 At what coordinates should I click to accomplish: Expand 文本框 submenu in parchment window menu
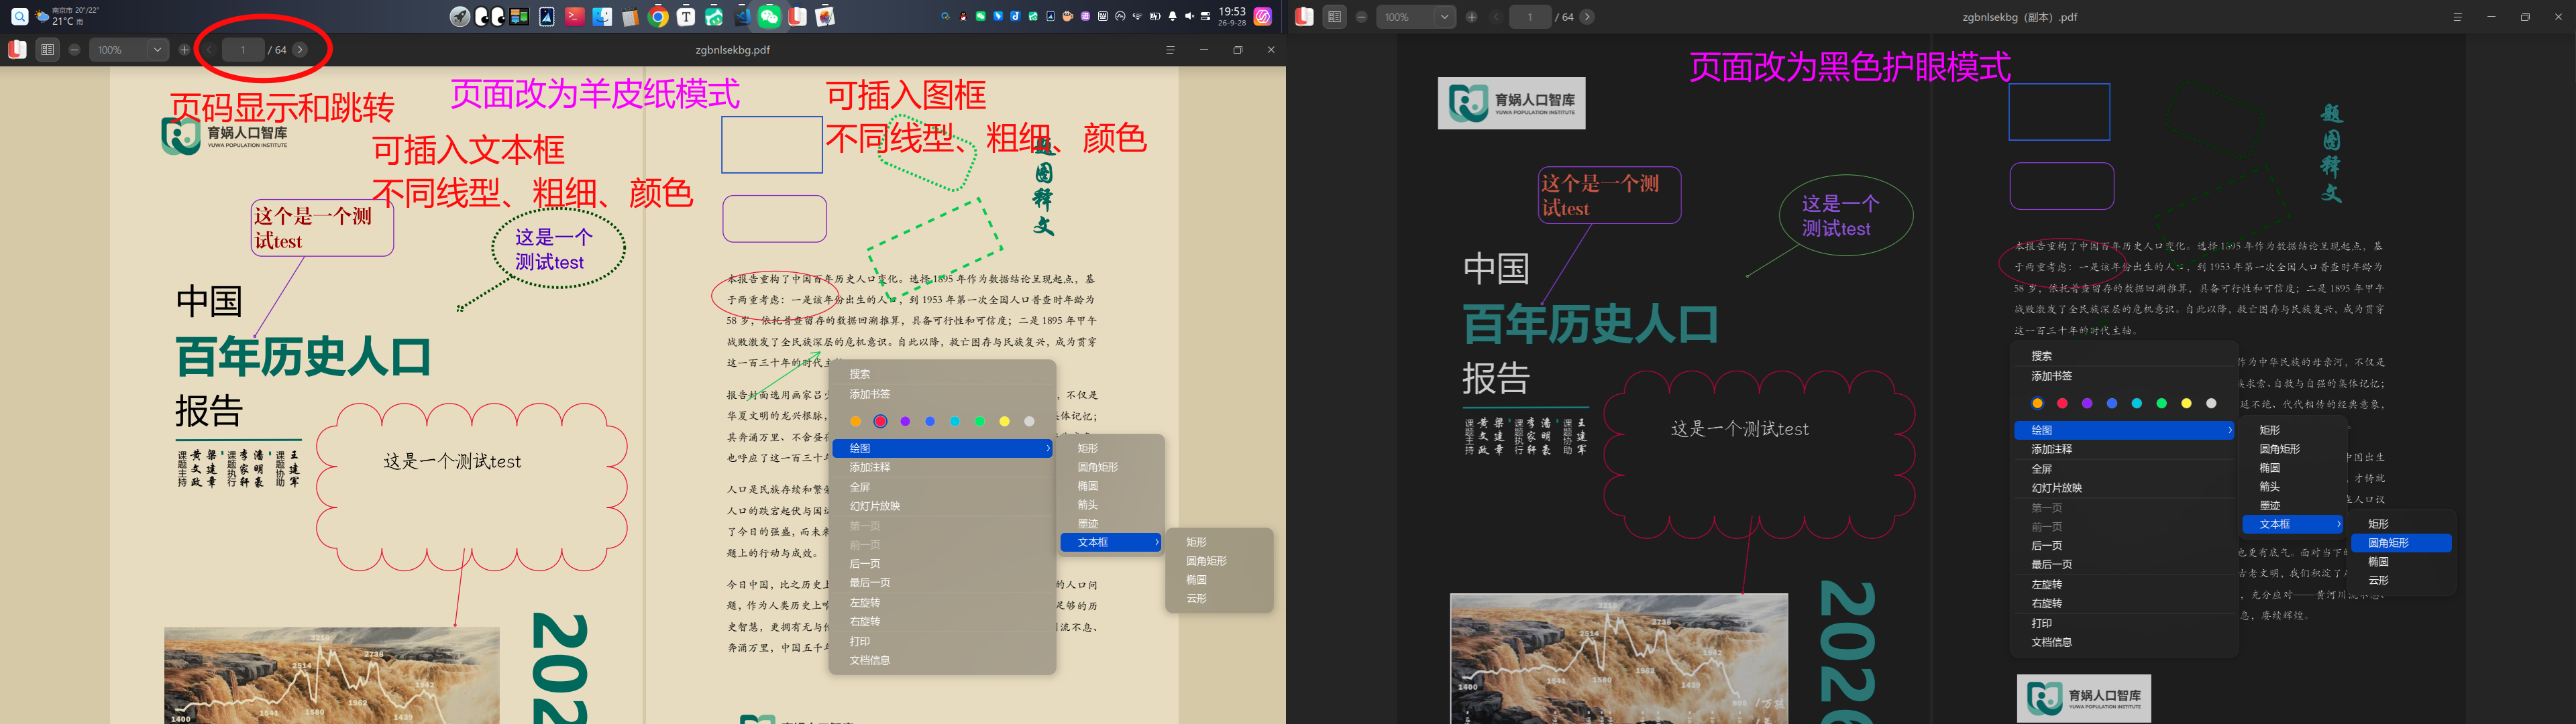pyautogui.click(x=1111, y=542)
